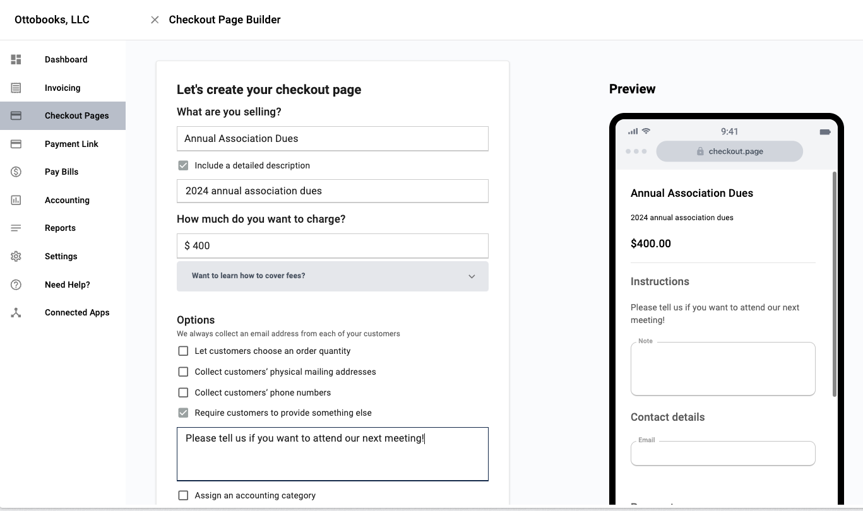Open the Invoicing icon in the sidebar

click(x=15, y=87)
